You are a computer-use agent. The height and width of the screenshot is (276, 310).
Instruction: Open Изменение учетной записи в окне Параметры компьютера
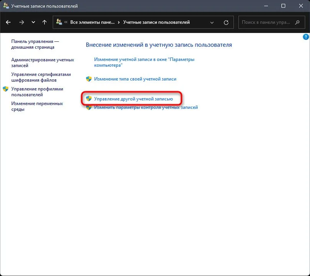[x=144, y=62]
